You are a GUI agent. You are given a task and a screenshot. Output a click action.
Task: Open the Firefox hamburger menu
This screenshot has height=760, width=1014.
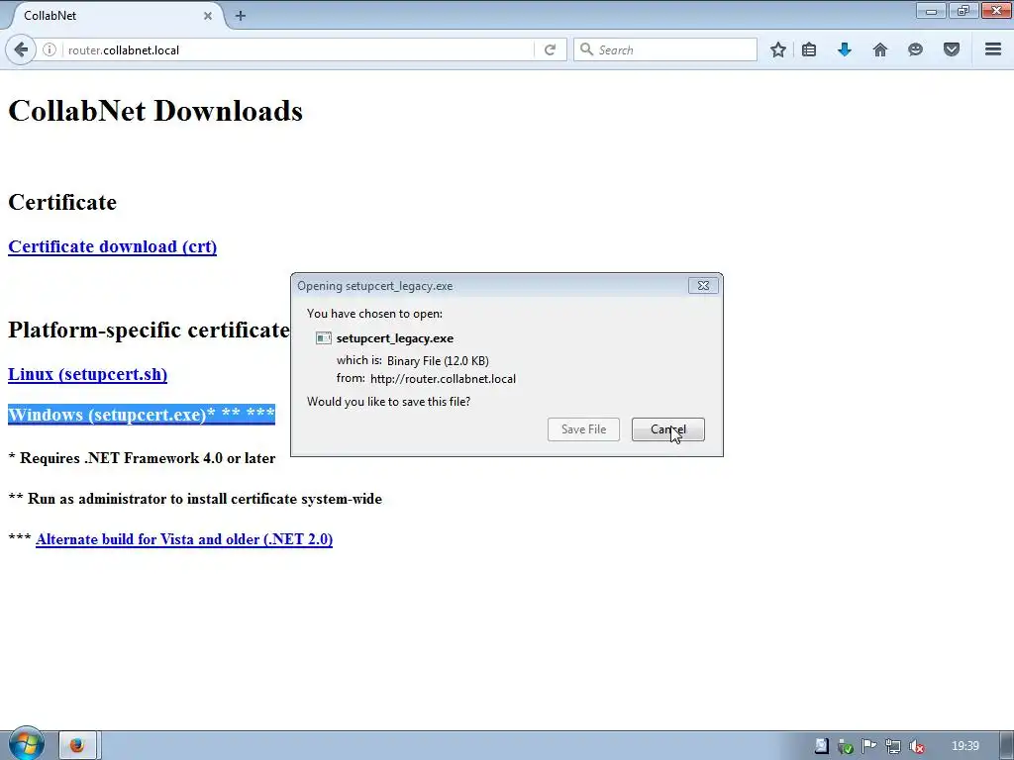(993, 49)
